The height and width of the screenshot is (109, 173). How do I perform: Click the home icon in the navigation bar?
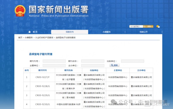click(29, 32)
